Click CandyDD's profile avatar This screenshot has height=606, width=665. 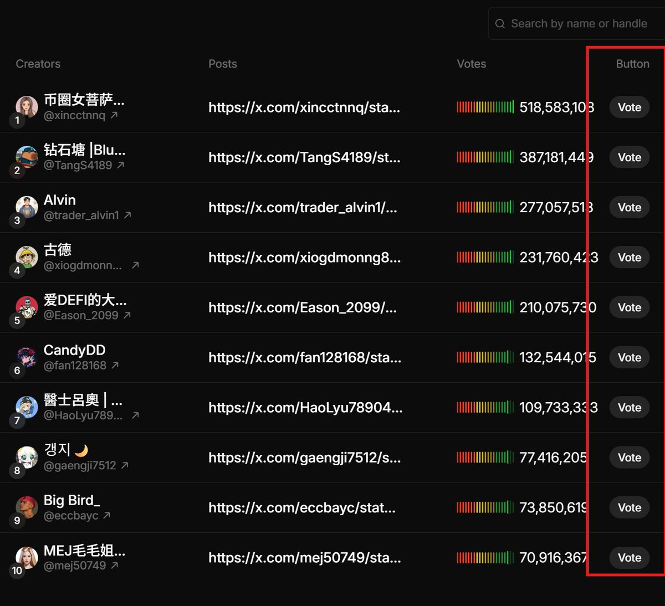pos(27,357)
